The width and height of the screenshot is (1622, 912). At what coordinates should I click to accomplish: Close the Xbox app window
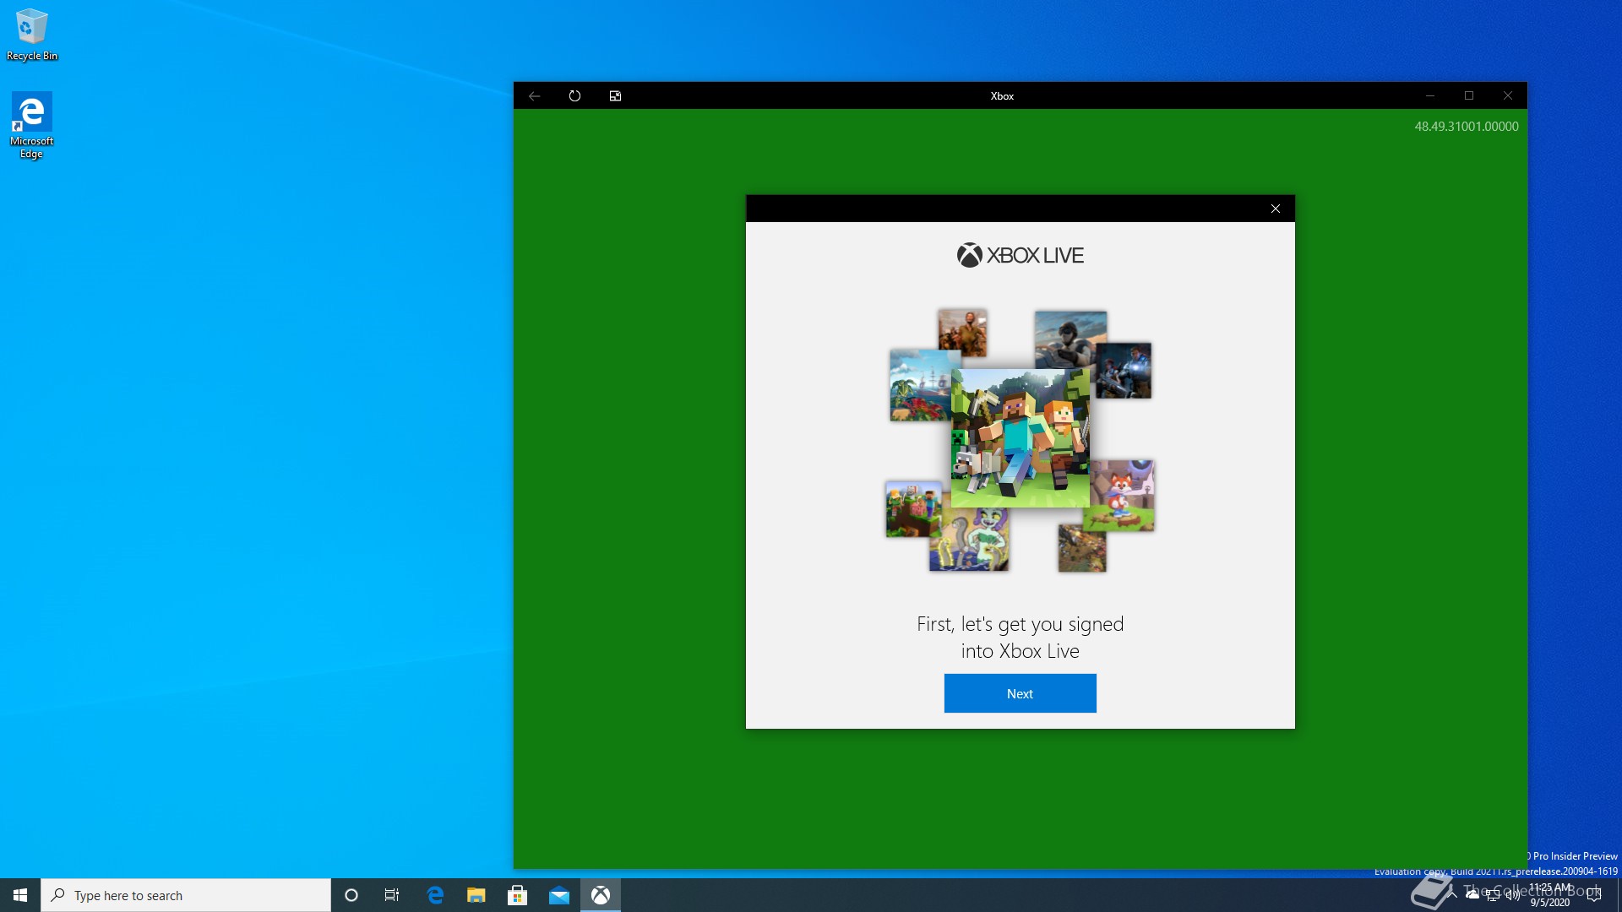(1508, 95)
